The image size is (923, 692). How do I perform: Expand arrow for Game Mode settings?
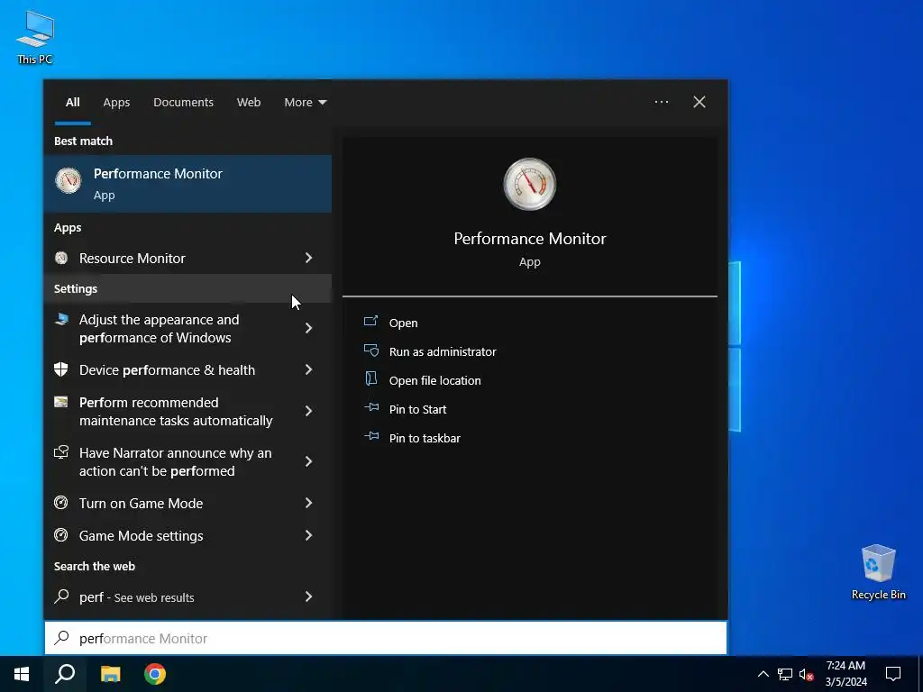[308, 535]
